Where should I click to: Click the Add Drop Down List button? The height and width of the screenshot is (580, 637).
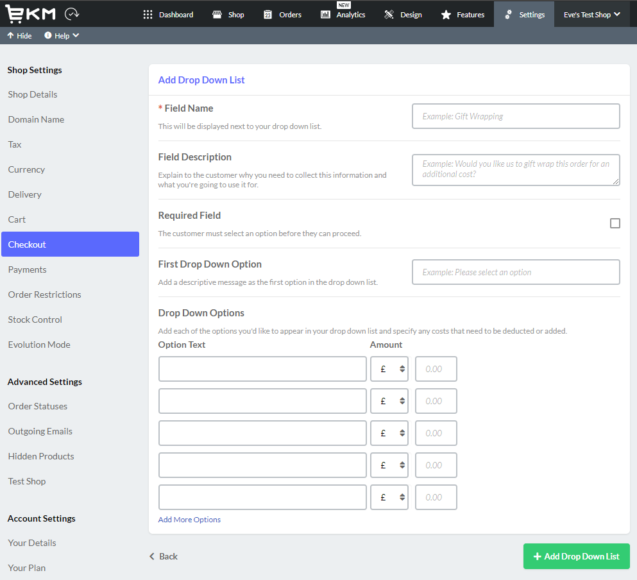tap(575, 556)
